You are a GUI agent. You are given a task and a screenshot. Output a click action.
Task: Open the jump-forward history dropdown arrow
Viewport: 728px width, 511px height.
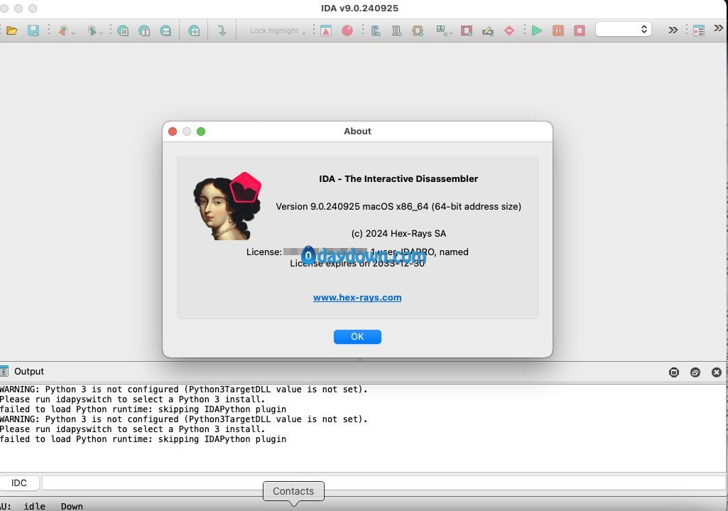pos(101,33)
